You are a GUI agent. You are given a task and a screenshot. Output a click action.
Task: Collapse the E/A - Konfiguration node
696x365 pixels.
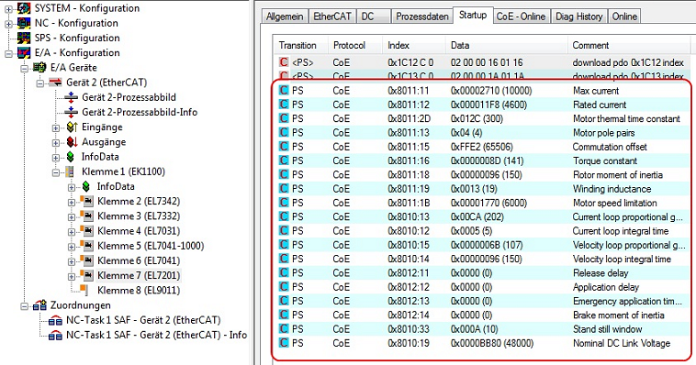[x=8, y=54]
